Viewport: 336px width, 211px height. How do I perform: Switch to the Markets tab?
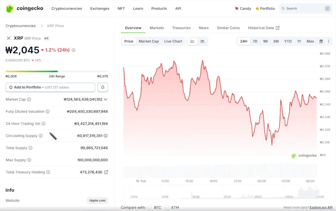pos(157,28)
